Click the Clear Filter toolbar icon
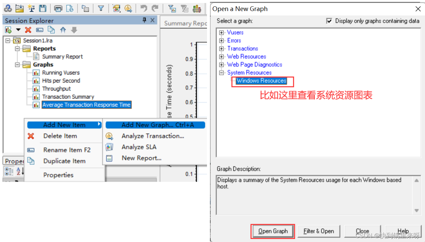This screenshot has width=425, height=242. [184, 8]
